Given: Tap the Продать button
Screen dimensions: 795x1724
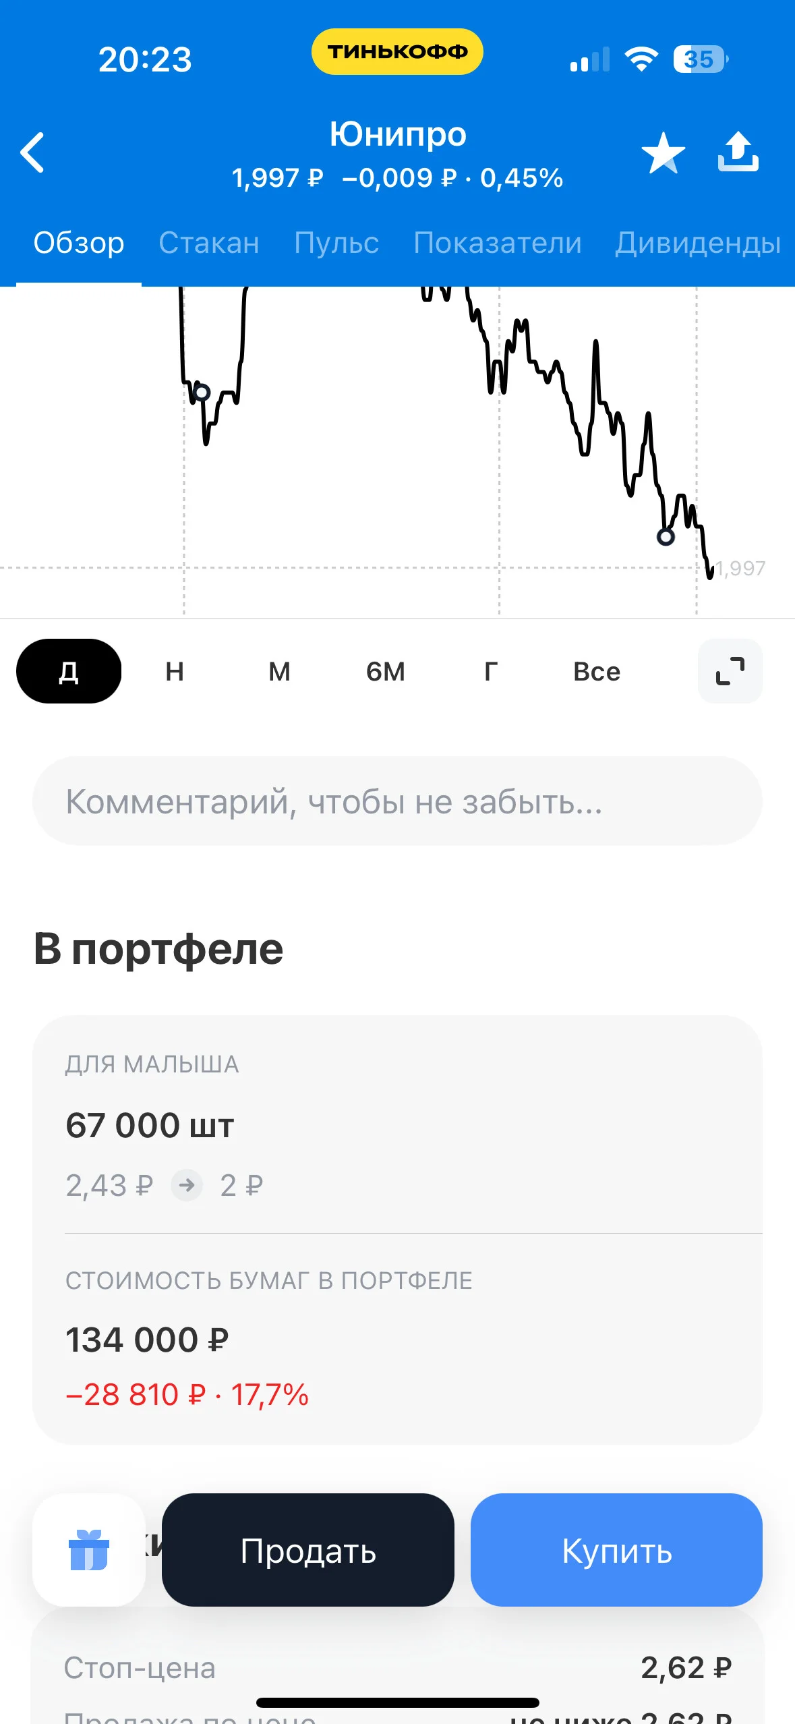Looking at the screenshot, I should pos(308,1550).
